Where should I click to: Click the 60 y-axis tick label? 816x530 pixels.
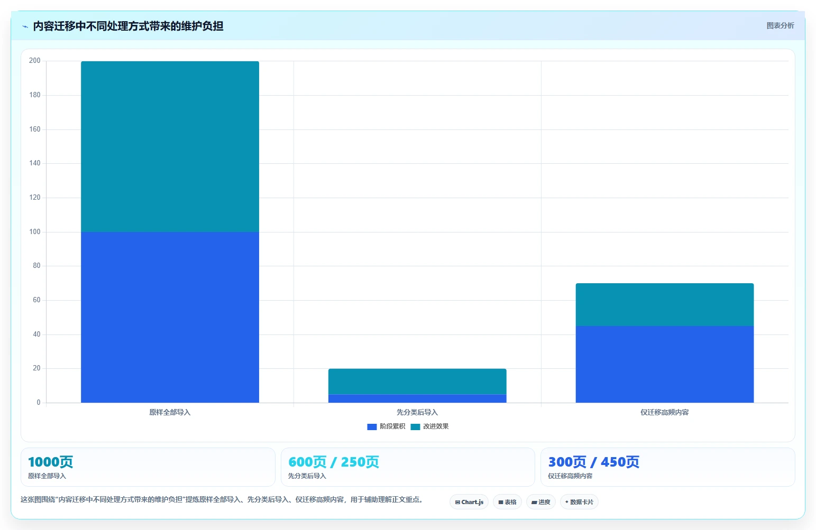36,300
